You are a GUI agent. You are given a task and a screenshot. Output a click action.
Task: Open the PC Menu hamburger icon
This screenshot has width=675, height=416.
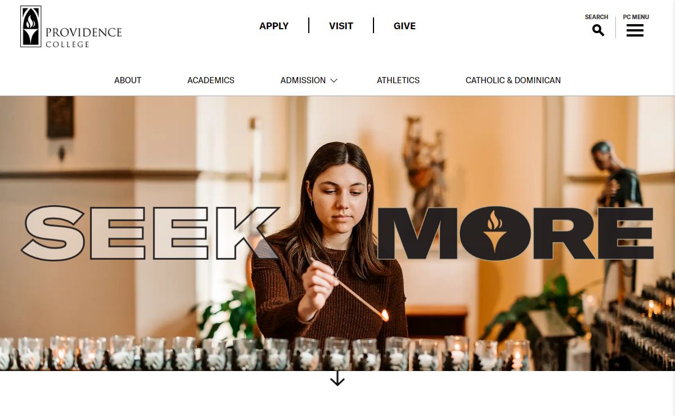(x=635, y=30)
